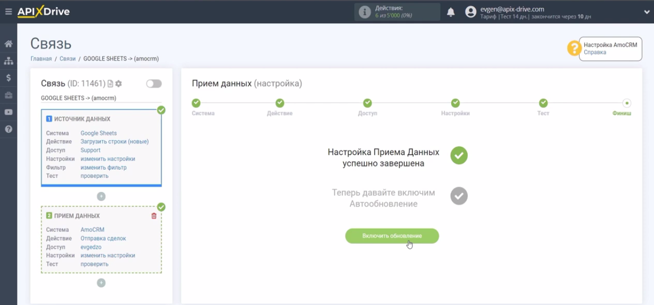Open Отправка сделок action link

[103, 239]
